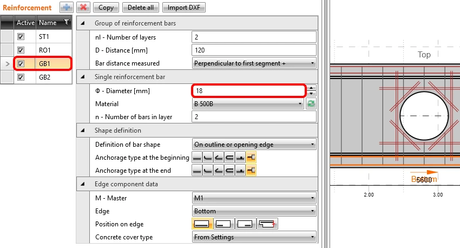This screenshot has width=460, height=248.
Task: Refresh material using the green icon beside B 500B
Action: pyautogui.click(x=311, y=103)
